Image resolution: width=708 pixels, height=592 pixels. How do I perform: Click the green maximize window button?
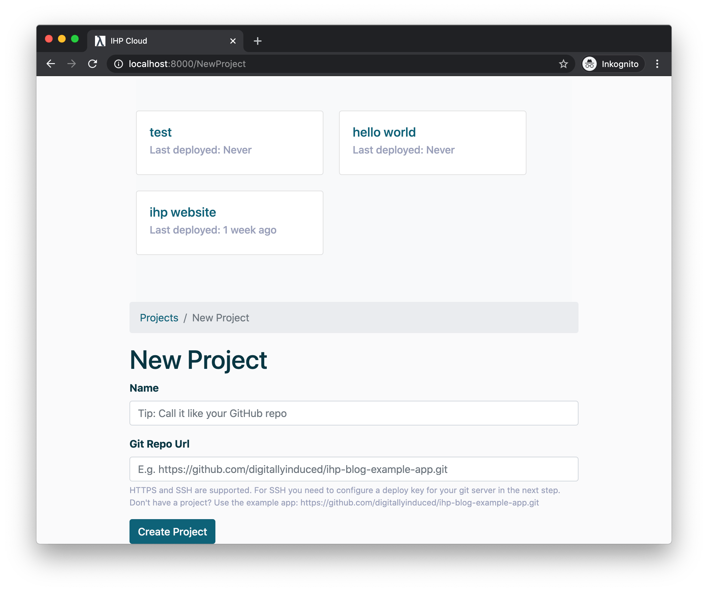75,39
